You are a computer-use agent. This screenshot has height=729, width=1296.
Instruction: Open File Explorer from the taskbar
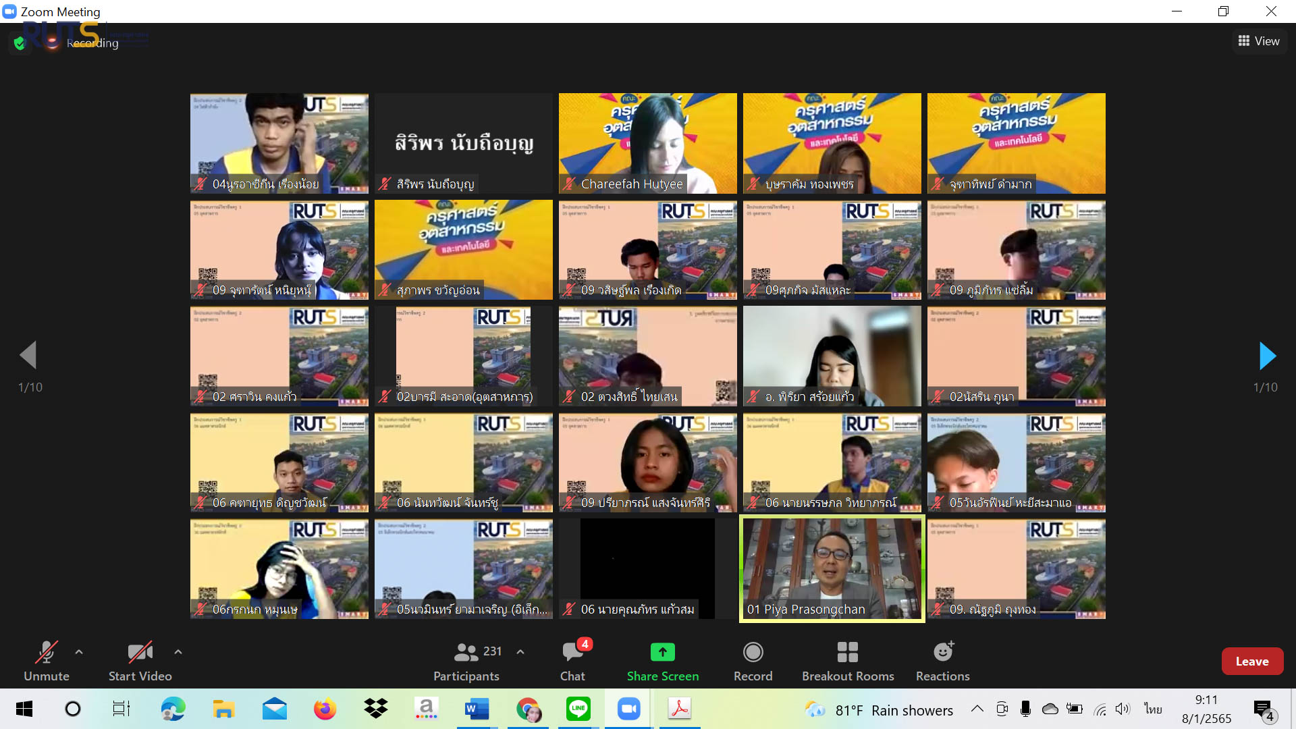click(x=223, y=709)
